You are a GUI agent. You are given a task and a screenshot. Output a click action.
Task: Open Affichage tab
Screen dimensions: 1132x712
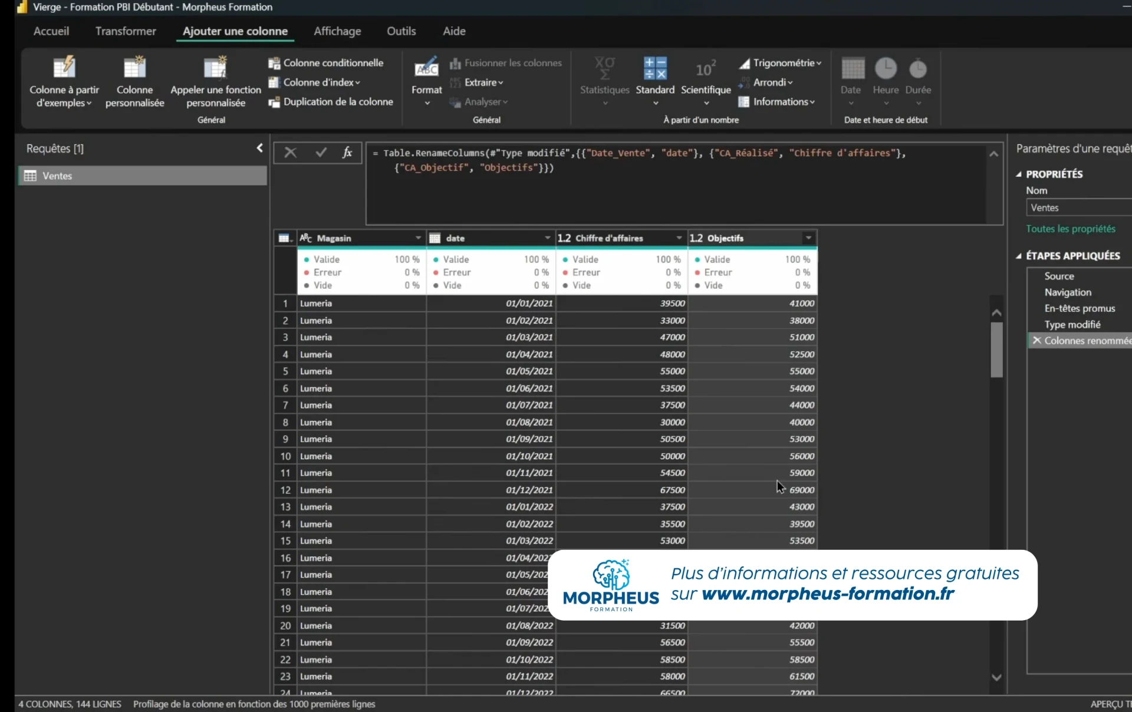click(337, 31)
